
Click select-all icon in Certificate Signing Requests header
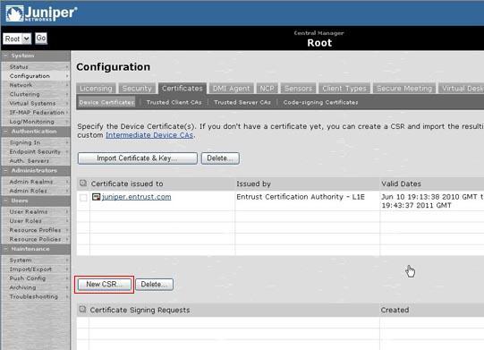82,309
